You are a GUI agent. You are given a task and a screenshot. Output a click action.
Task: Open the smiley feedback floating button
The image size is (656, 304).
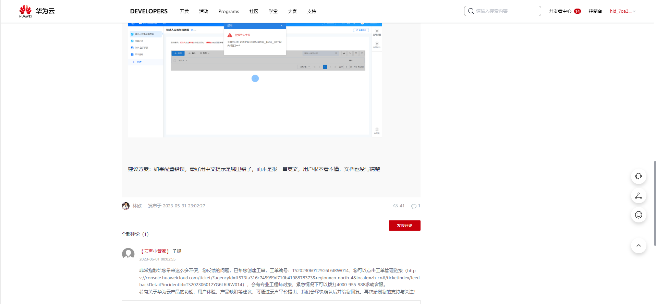[639, 215]
